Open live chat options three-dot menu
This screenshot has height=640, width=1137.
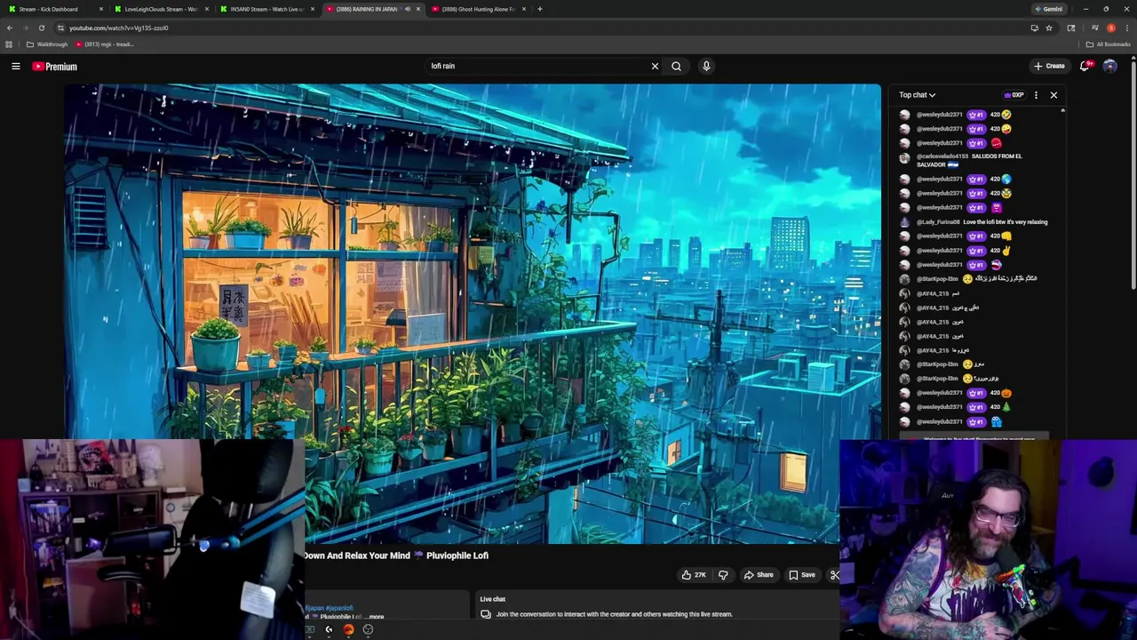tap(1036, 95)
